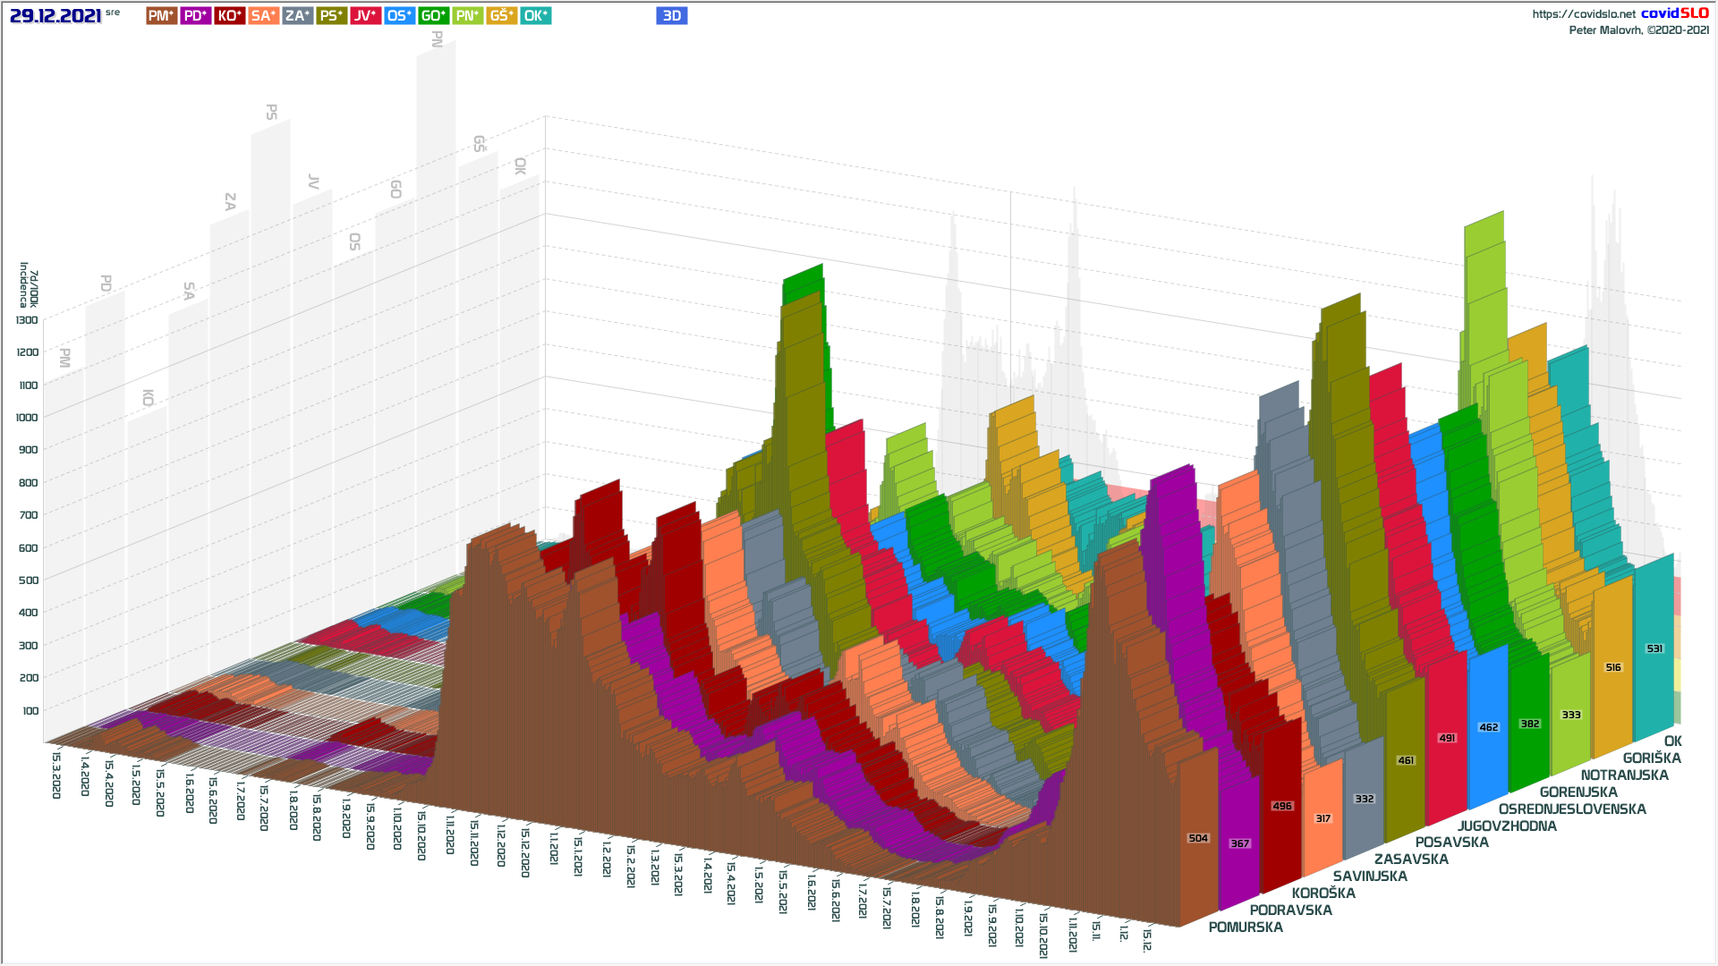This screenshot has width=1718, height=966.
Task: Click the 531 value label on teal bar
Action: [1654, 648]
